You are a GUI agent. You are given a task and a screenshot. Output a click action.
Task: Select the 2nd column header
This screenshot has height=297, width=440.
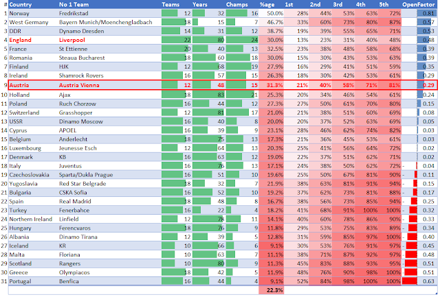315,5
